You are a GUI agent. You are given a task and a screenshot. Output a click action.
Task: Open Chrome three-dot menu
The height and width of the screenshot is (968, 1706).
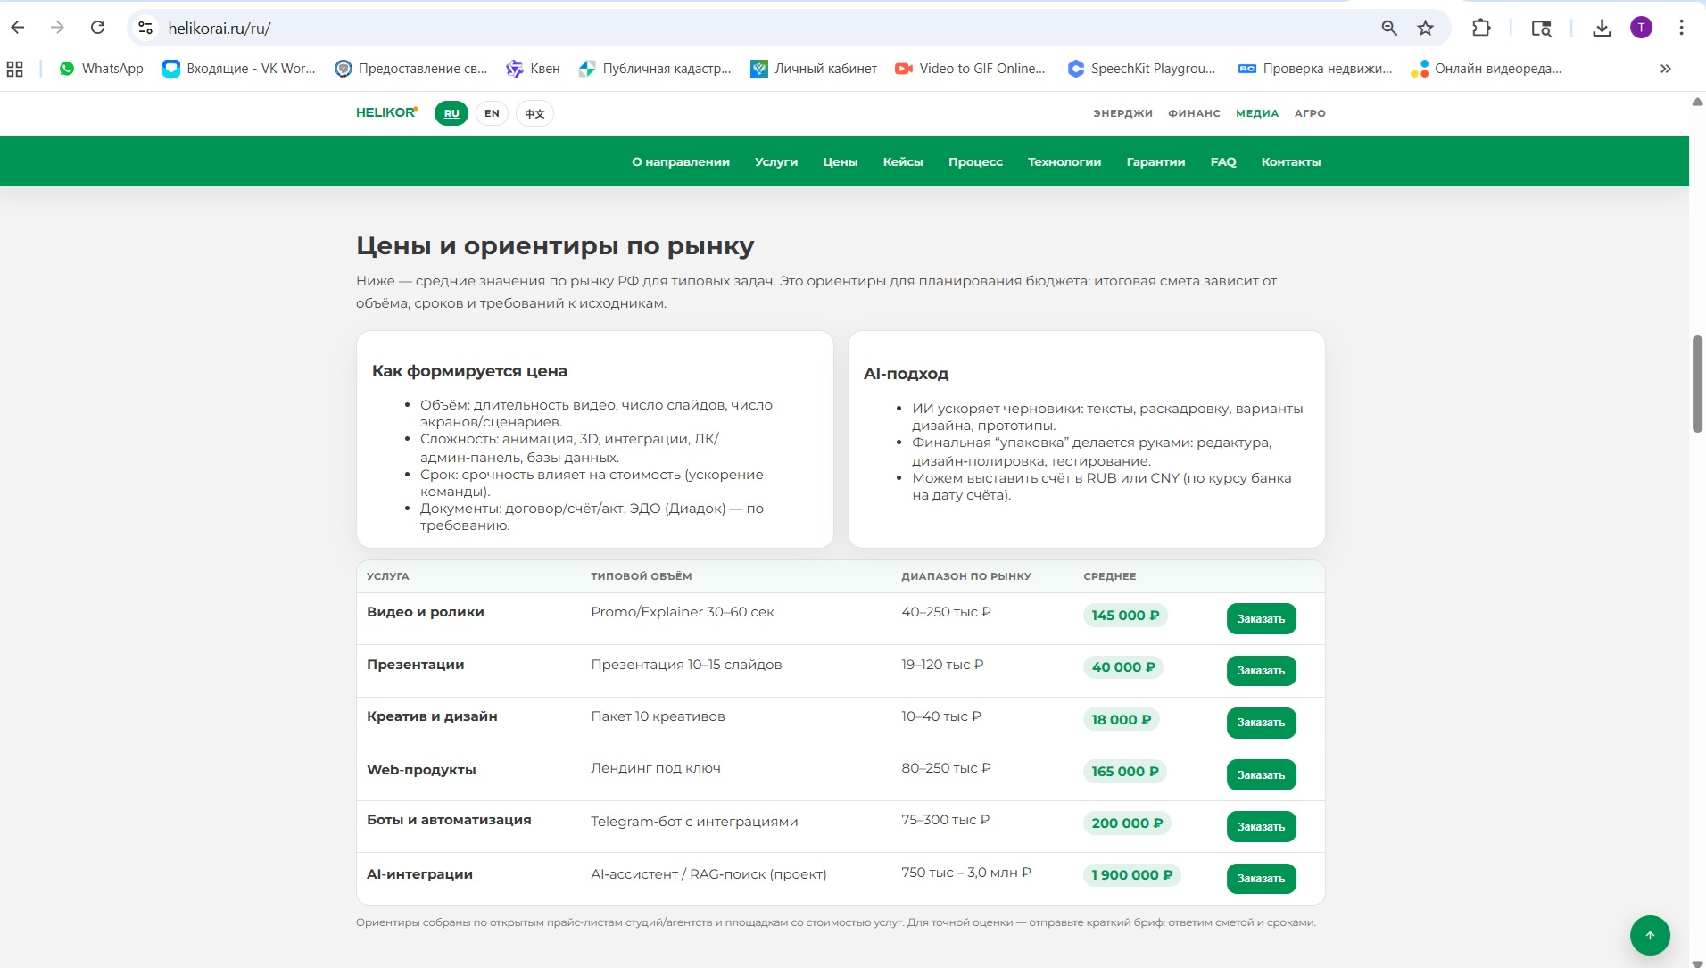pos(1681,28)
